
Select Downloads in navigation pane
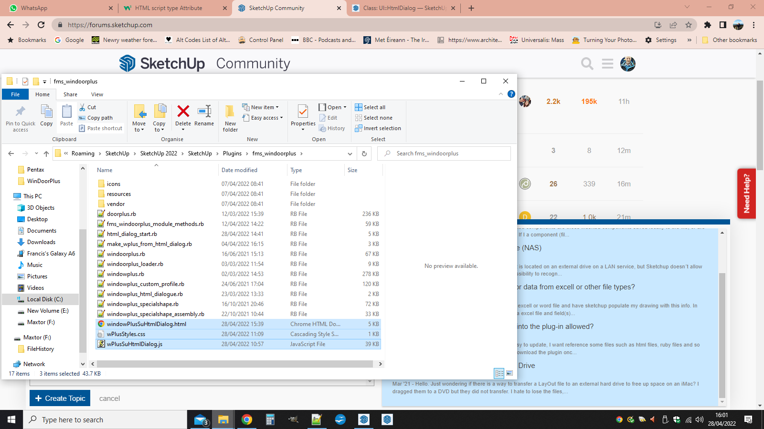(41, 242)
